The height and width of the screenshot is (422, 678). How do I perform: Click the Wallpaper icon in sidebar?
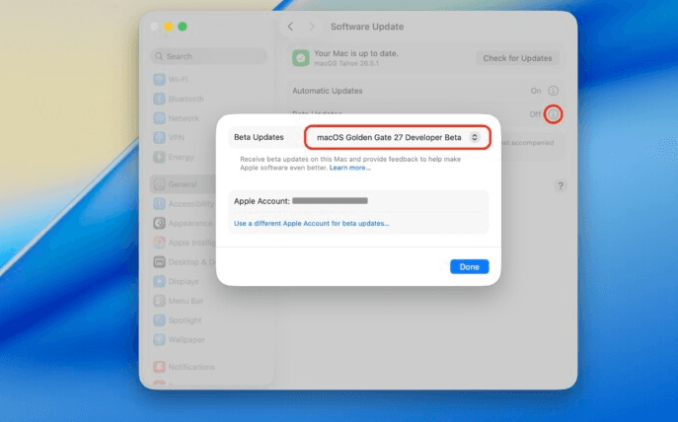[x=159, y=339]
